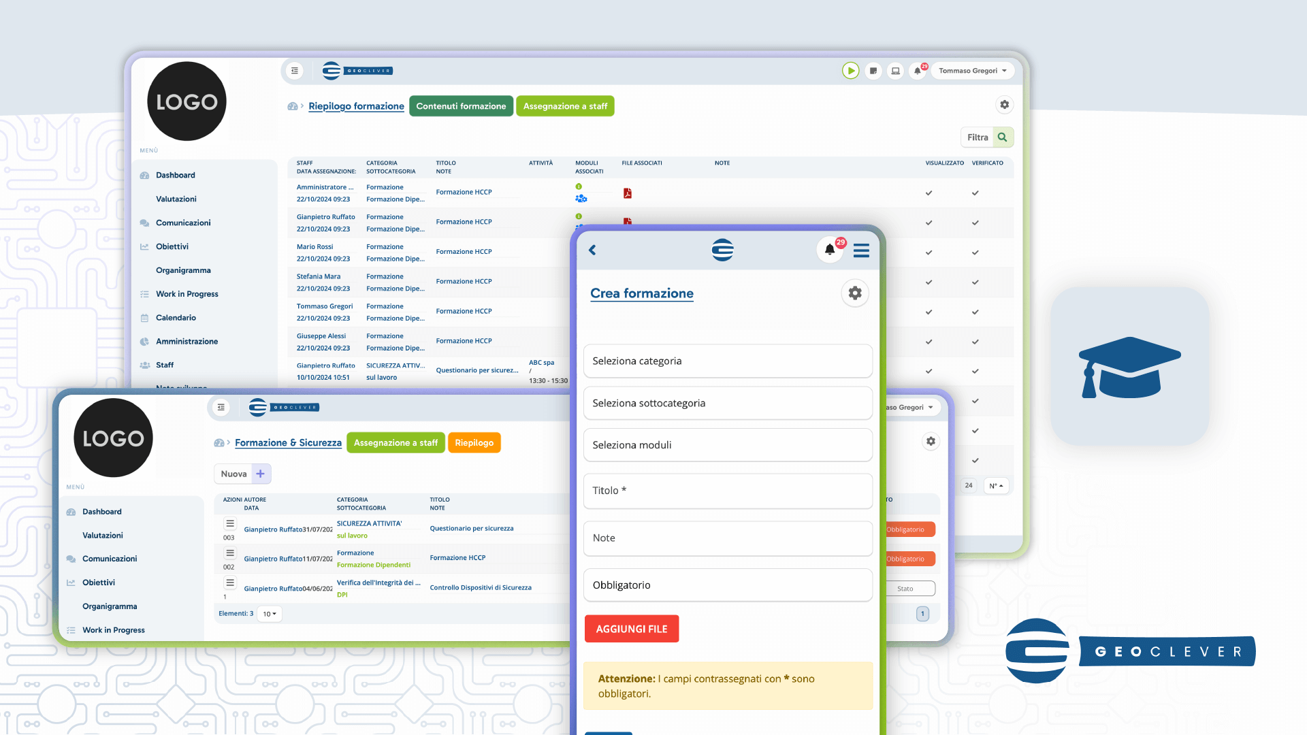The height and width of the screenshot is (735, 1307).
Task: Open Calendario in top window sidebar
Action: [x=176, y=318]
